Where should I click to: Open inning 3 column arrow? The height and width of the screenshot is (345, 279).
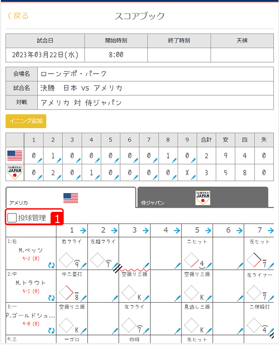click(146, 230)
